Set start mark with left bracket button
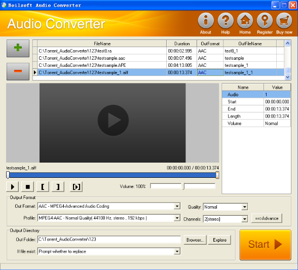This screenshot has width=298, height=270. tap(43, 187)
